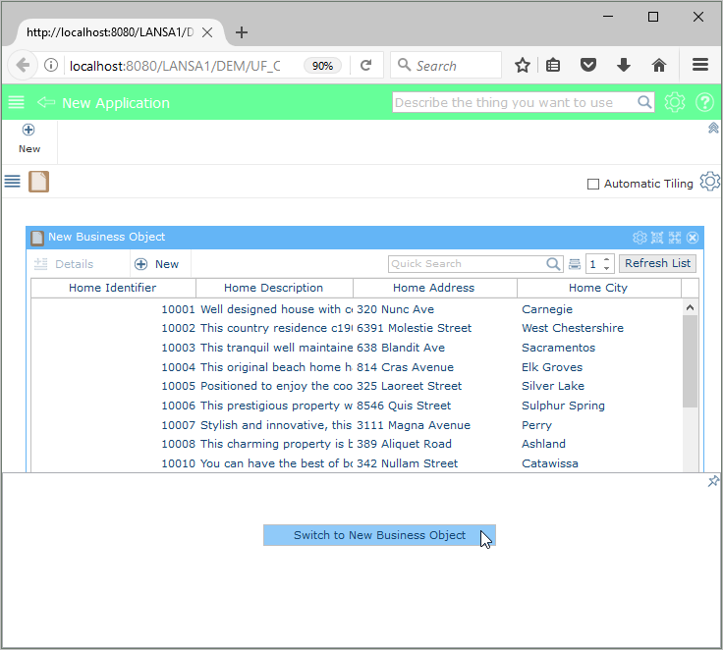Select identifier 10001 in the list
This screenshot has width=723, height=650.
click(178, 309)
